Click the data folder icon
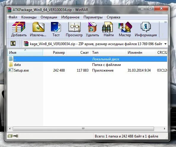The image size is (176, 147). pos(11,64)
